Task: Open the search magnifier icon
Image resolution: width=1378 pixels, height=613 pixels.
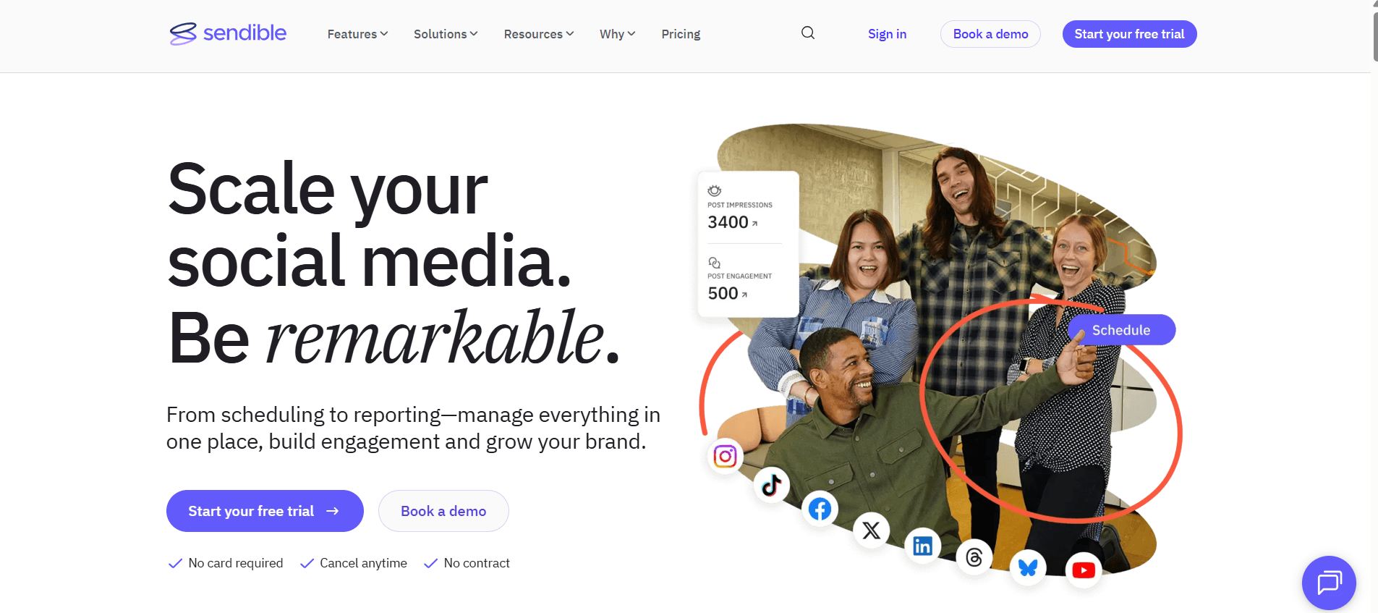Action: tap(808, 33)
